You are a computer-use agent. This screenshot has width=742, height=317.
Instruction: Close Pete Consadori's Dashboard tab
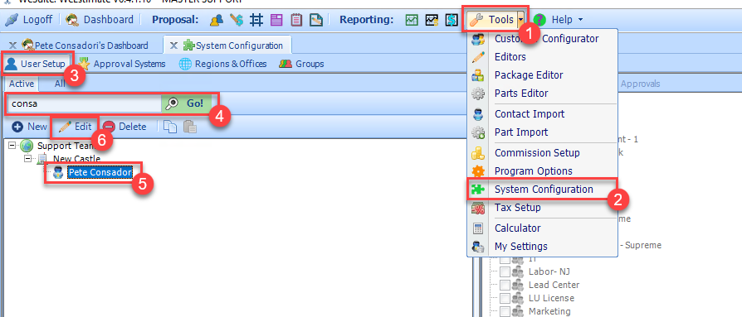click(12, 46)
